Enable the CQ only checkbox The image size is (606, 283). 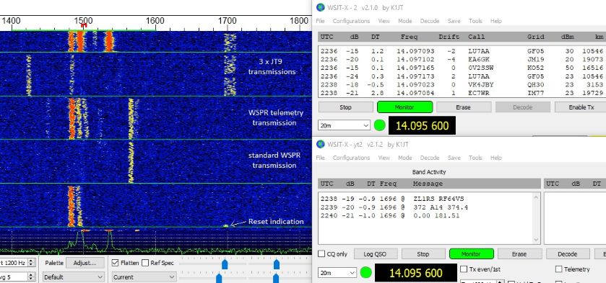[321, 254]
